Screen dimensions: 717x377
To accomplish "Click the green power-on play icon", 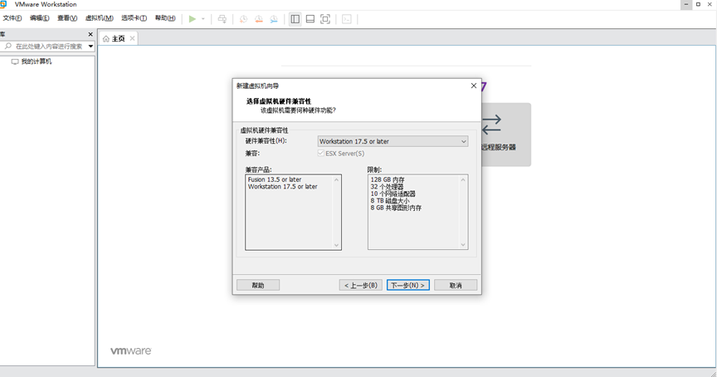I will 193,19.
